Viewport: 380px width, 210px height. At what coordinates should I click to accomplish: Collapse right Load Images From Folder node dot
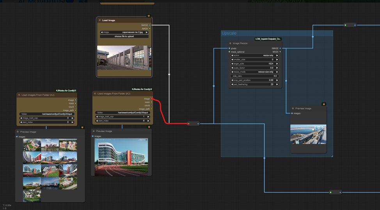click(95, 94)
